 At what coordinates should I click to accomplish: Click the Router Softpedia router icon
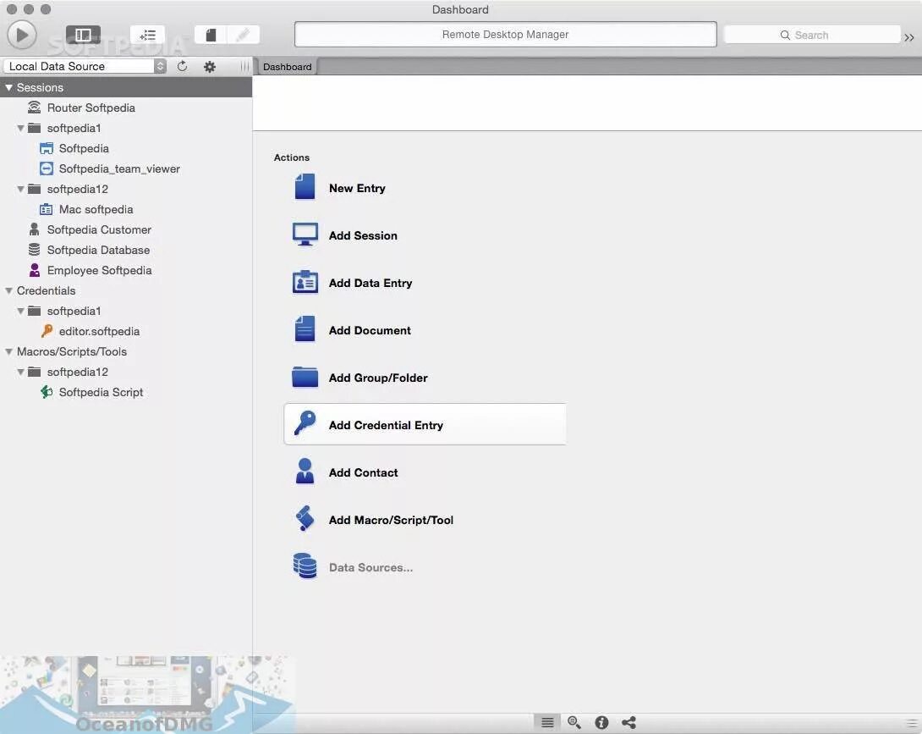coord(34,108)
